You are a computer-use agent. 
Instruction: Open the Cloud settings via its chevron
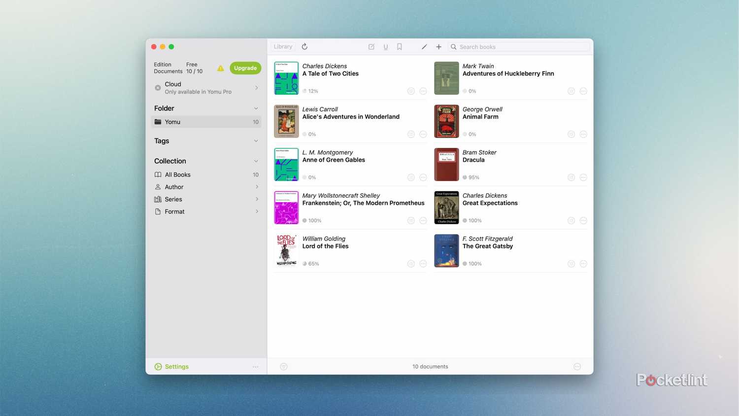click(x=256, y=87)
